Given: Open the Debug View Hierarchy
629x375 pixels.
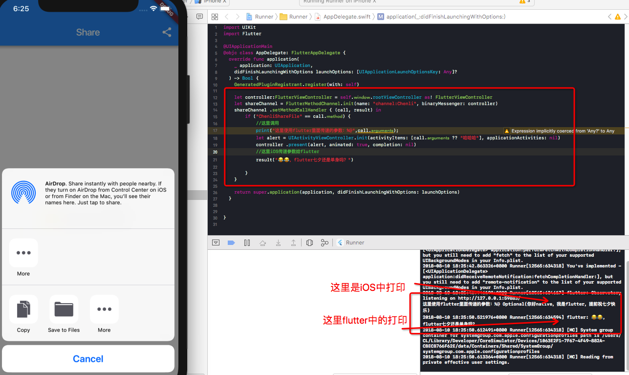Looking at the screenshot, I should [309, 243].
